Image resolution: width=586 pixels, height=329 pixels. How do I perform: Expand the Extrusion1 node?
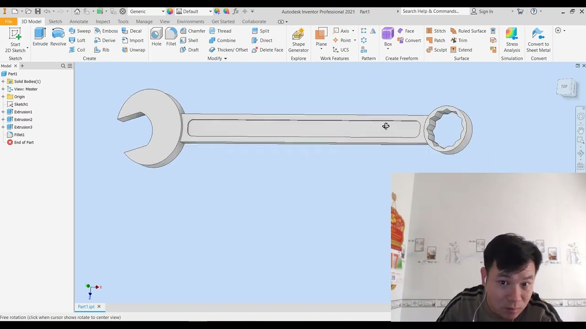(x=3, y=112)
